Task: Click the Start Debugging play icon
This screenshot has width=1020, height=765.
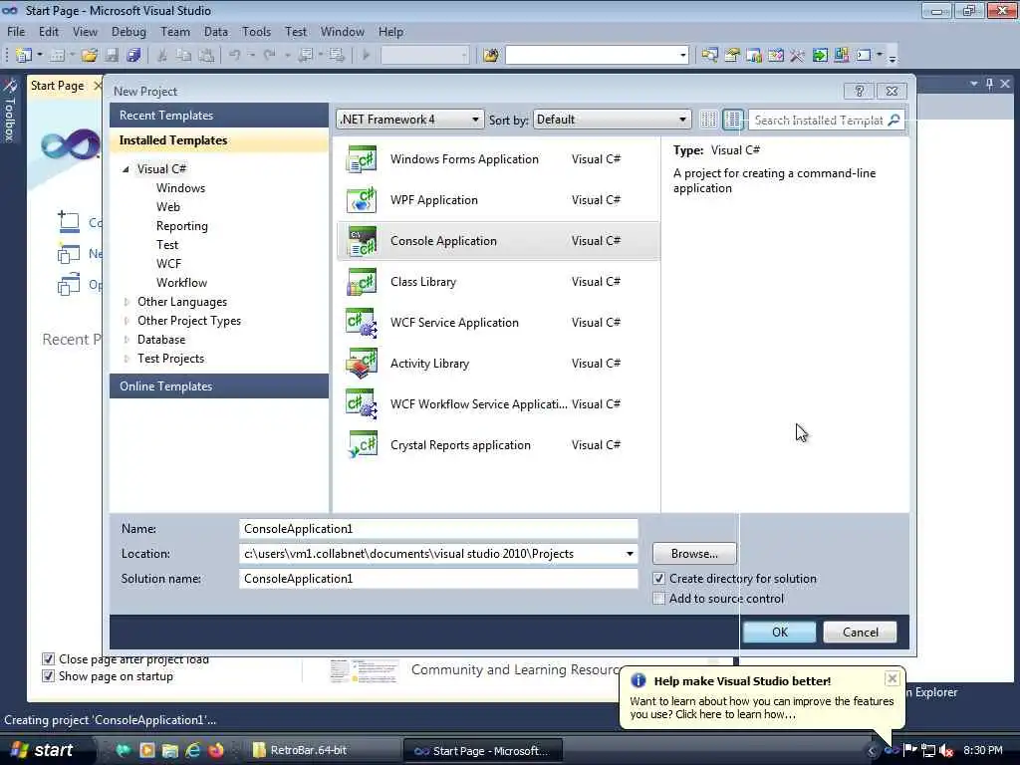Action: [366, 56]
